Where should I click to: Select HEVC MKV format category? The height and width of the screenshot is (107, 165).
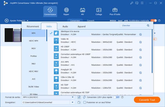tap(34, 72)
